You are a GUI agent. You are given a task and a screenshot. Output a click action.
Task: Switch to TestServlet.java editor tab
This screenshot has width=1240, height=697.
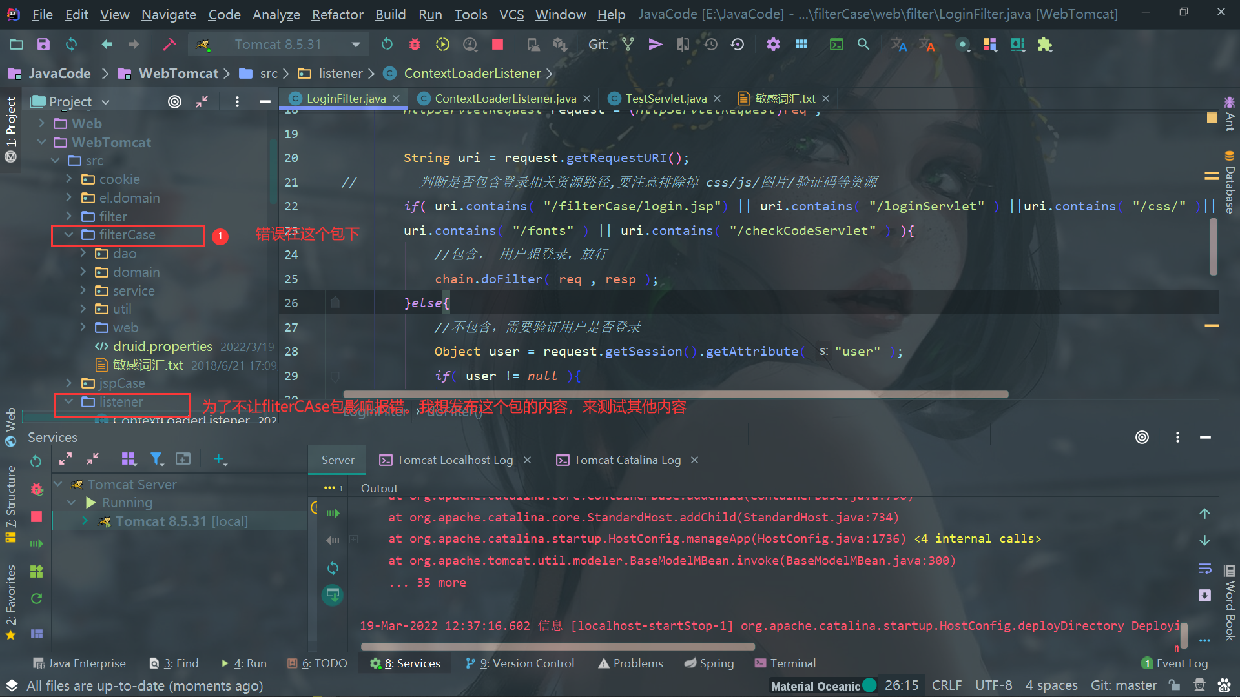click(665, 99)
